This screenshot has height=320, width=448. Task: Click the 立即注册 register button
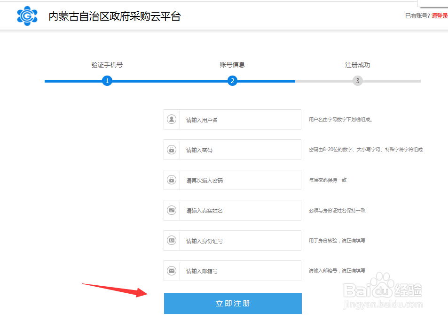232,303
